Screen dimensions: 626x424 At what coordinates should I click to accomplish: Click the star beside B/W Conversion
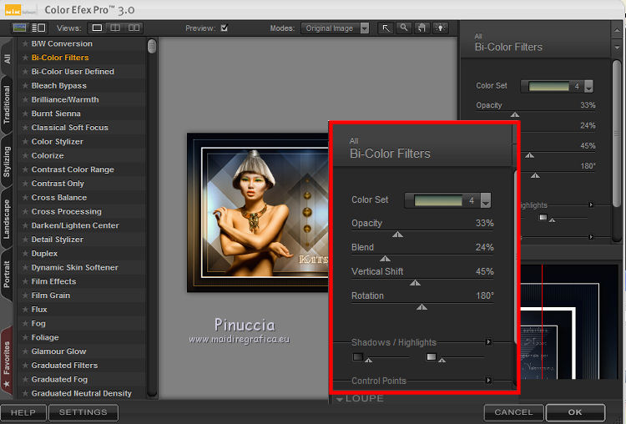(25, 43)
